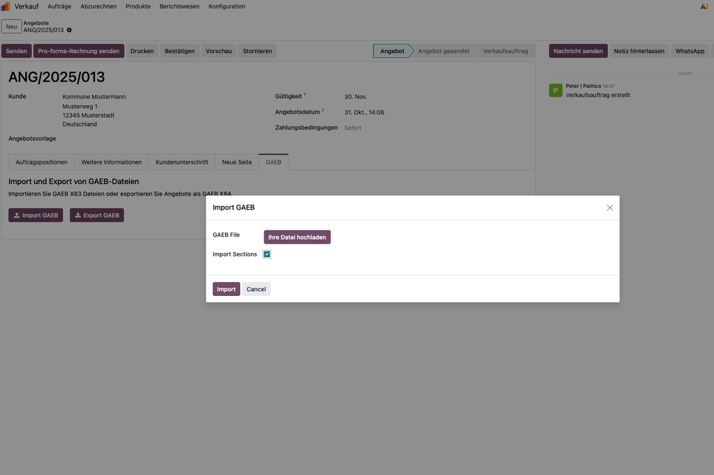Expand the Produkte menu
Viewport: 714px width, 475px height.
138,6
